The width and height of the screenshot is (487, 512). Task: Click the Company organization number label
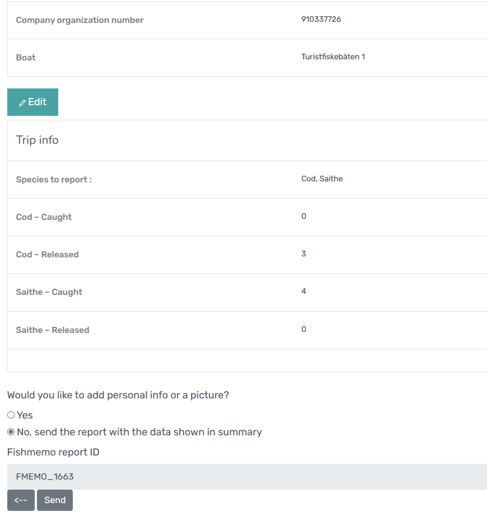pyautogui.click(x=79, y=20)
